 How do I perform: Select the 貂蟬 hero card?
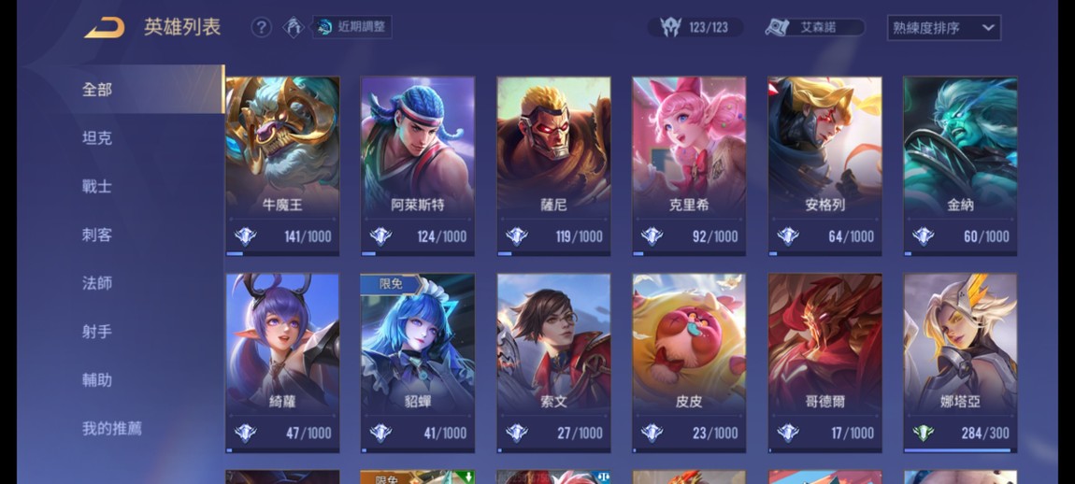[x=418, y=363]
